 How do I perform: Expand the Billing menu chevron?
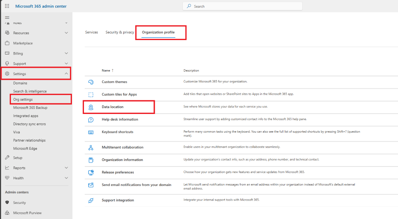pyautogui.click(x=66, y=53)
